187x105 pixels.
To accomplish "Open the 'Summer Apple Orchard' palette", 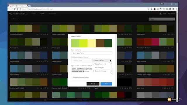I will click(x=71, y=82).
